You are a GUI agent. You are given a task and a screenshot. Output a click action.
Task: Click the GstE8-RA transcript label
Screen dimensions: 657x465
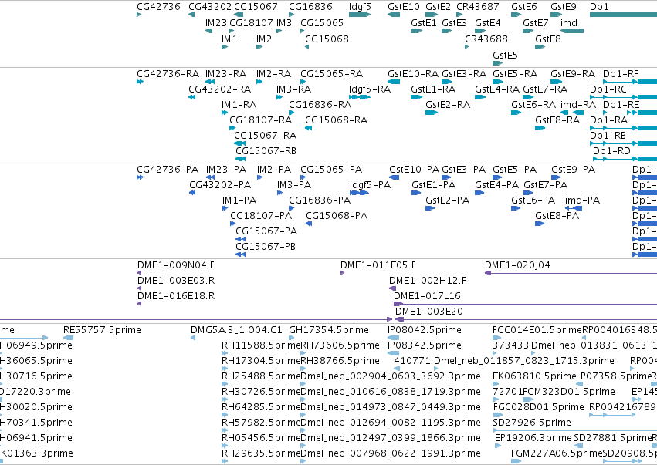[557, 120]
